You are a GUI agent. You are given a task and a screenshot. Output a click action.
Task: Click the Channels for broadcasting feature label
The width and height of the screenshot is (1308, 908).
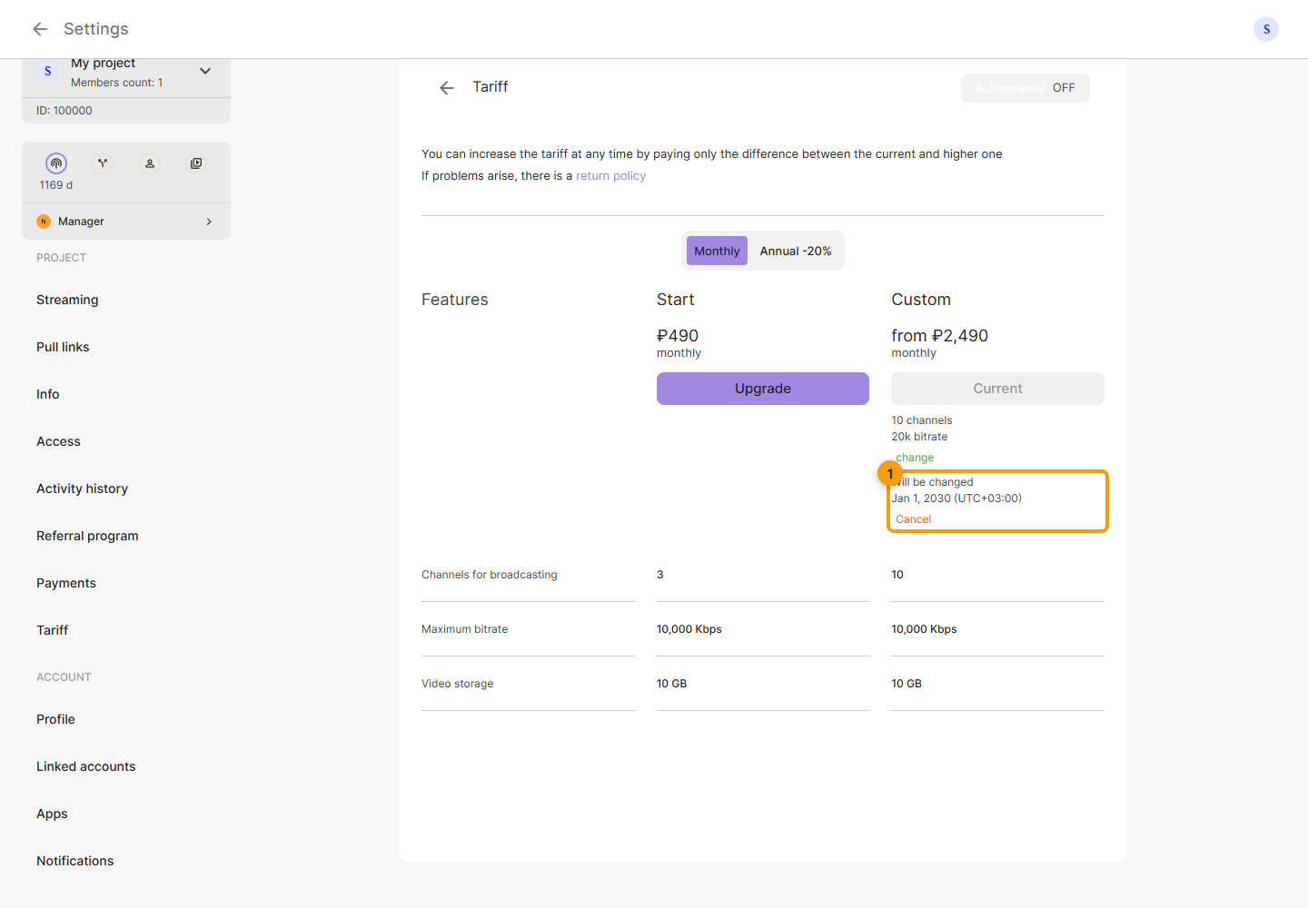point(490,575)
